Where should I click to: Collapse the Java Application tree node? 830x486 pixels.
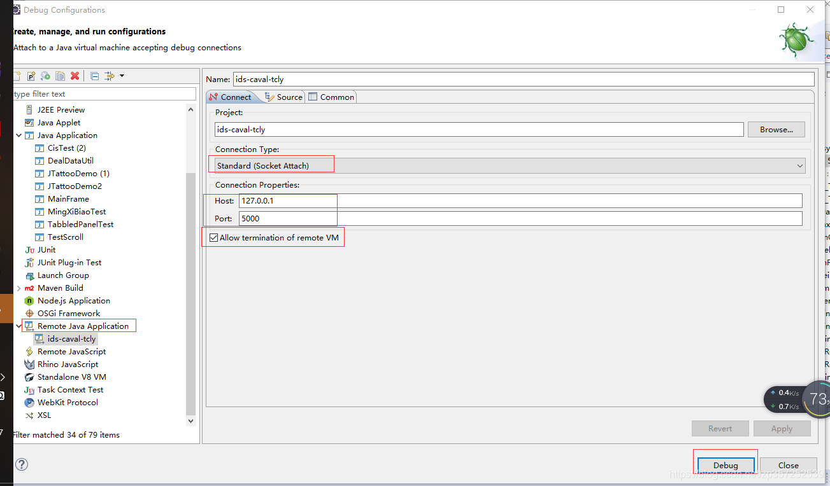(19, 135)
